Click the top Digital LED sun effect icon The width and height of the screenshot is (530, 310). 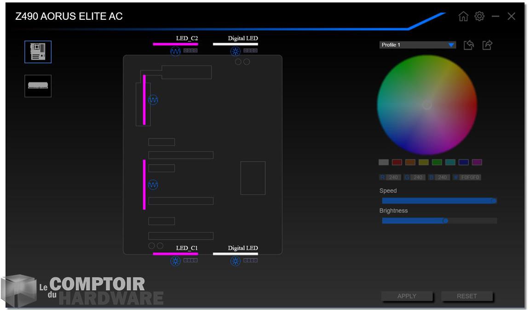pyautogui.click(x=235, y=51)
